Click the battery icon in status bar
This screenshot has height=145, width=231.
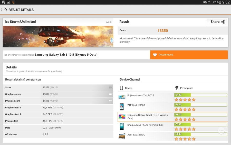coord(220,2)
